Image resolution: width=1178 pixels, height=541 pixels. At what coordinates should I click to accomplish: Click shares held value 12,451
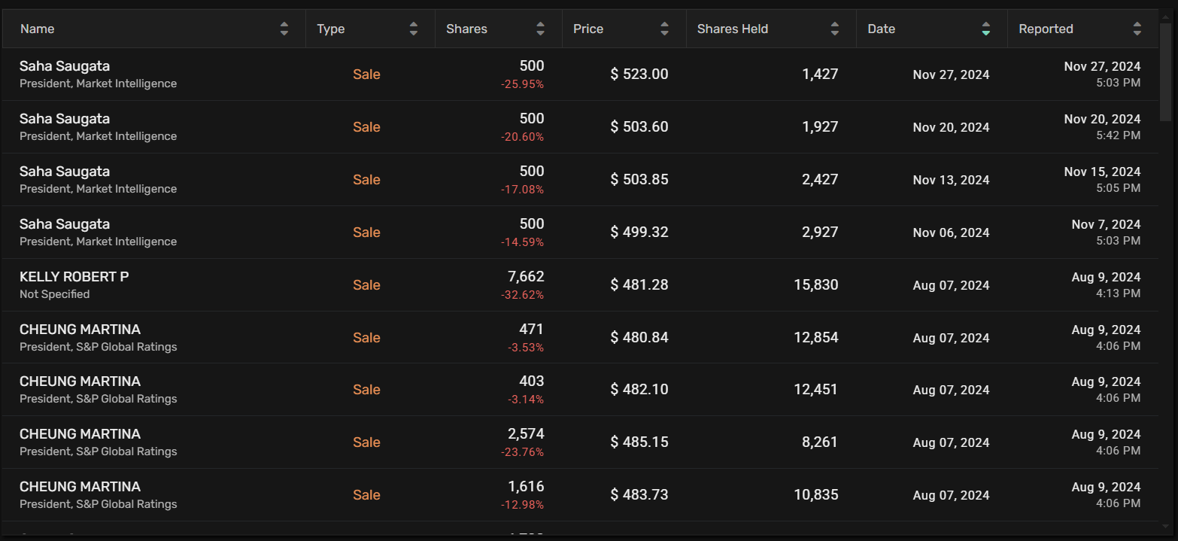(816, 390)
